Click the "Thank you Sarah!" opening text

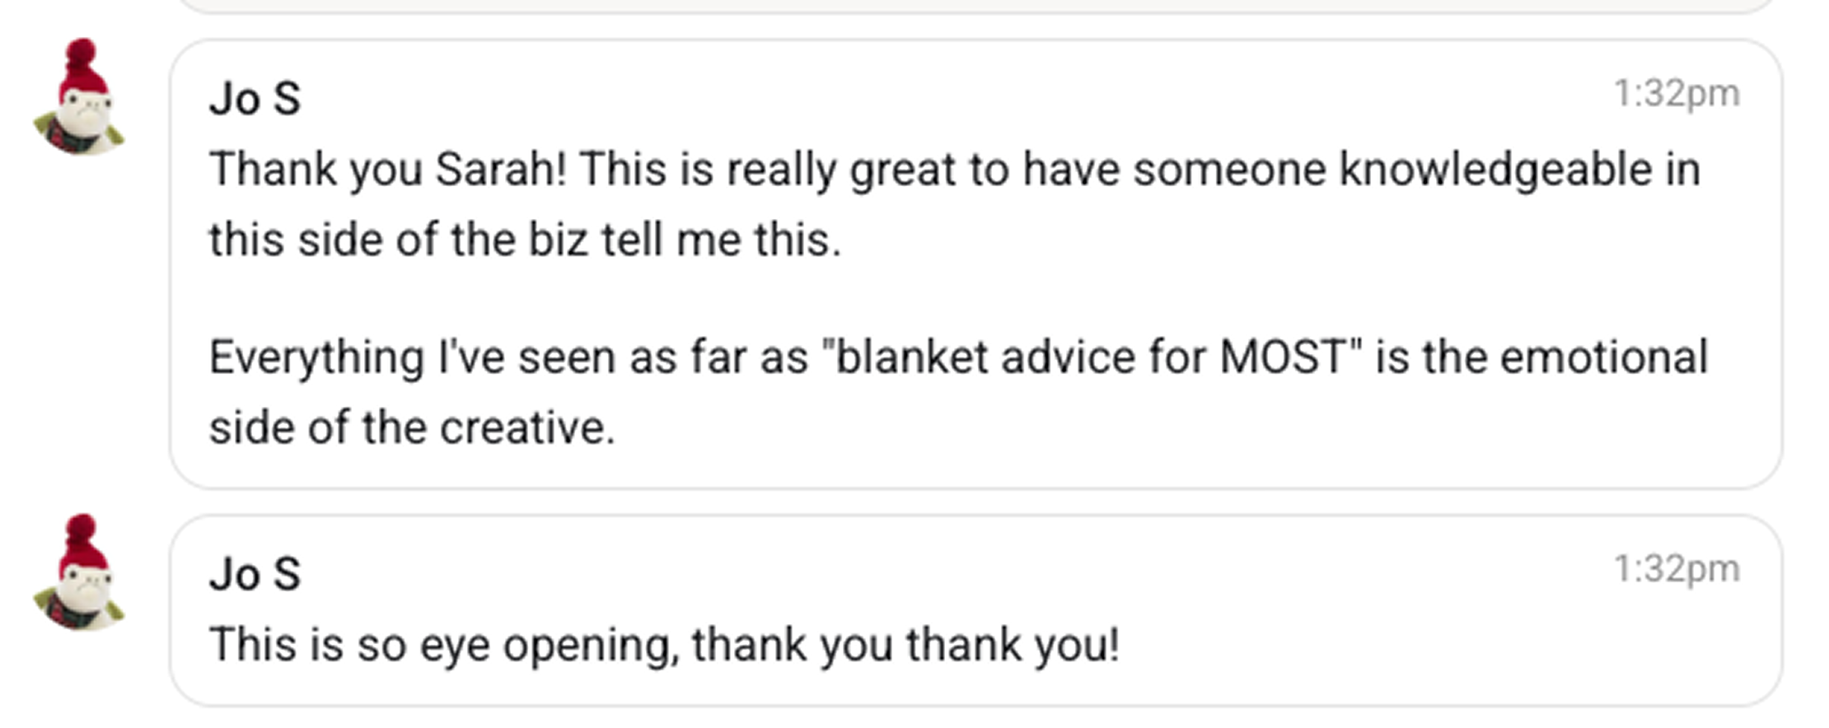pyautogui.click(x=387, y=170)
